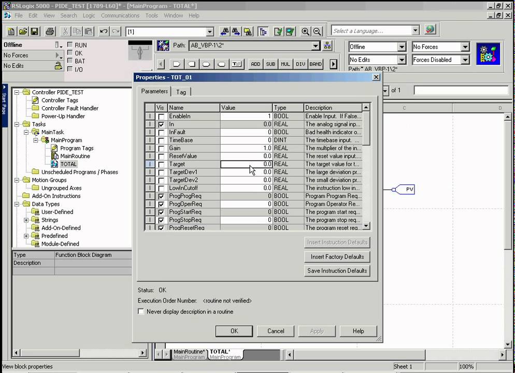Click the Open folder toolbar icon
The height and width of the screenshot is (373, 515).
22,32
